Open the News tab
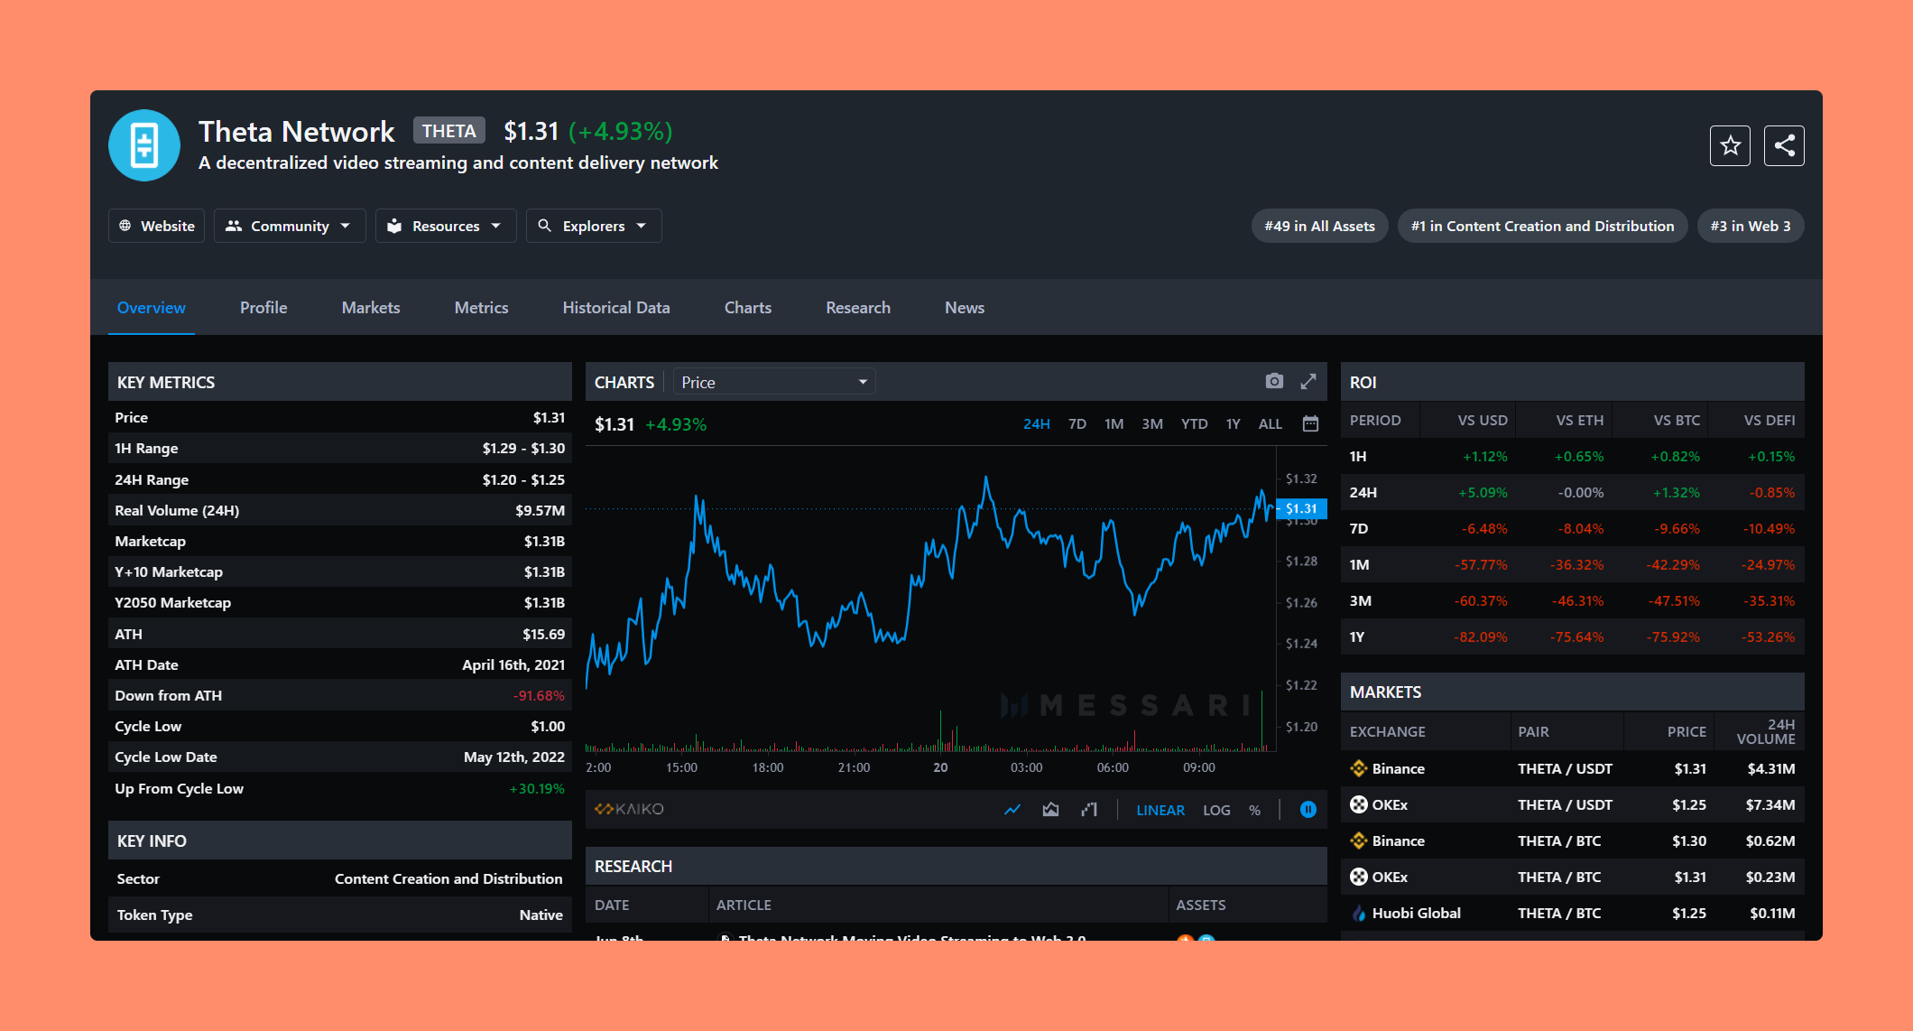Image resolution: width=1913 pixels, height=1031 pixels. (965, 307)
